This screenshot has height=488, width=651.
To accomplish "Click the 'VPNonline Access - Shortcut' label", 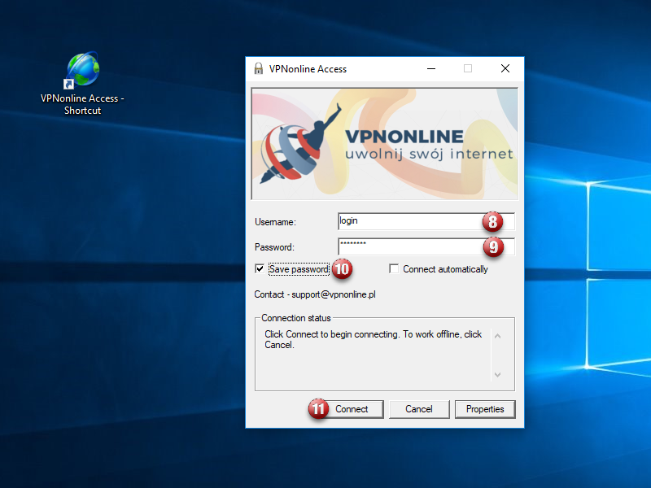I will click(82, 104).
